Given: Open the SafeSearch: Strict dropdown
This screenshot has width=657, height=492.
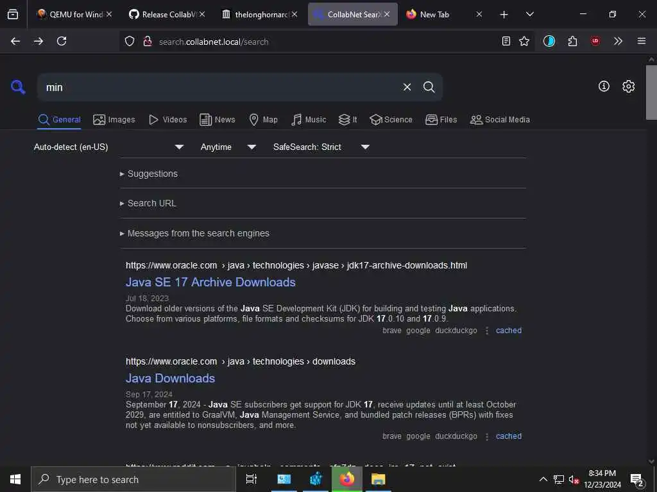Looking at the screenshot, I should (321, 147).
